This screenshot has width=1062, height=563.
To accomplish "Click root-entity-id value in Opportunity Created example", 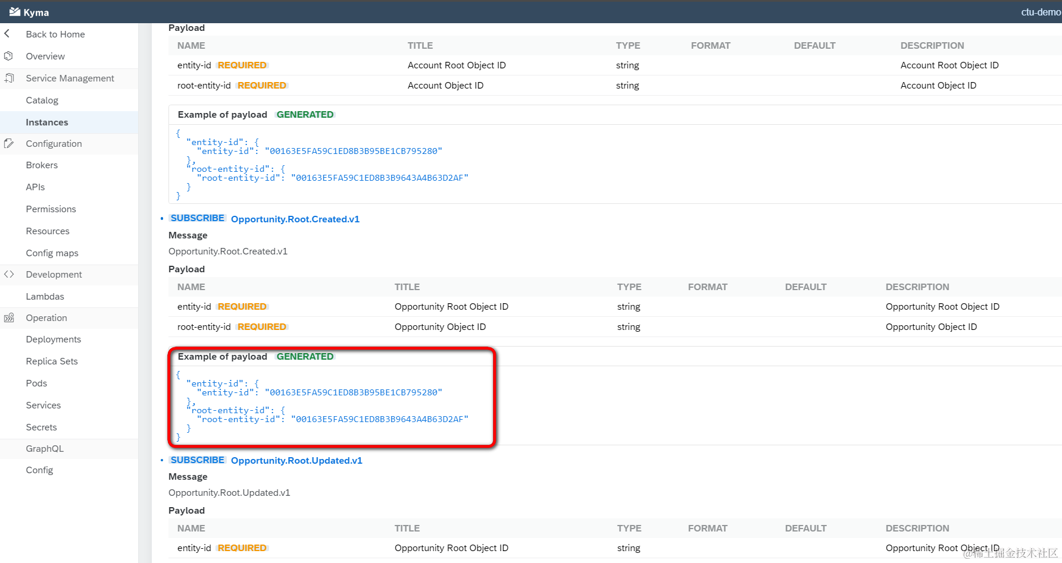I will click(x=380, y=419).
